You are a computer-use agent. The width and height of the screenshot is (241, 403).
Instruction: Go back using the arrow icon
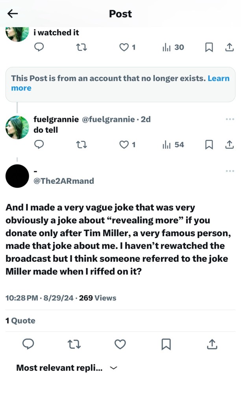13,14
